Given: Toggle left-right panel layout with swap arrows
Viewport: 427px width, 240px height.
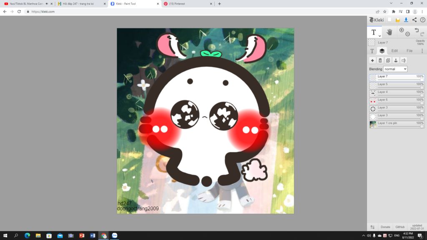Looking at the screenshot, I should click(x=372, y=227).
